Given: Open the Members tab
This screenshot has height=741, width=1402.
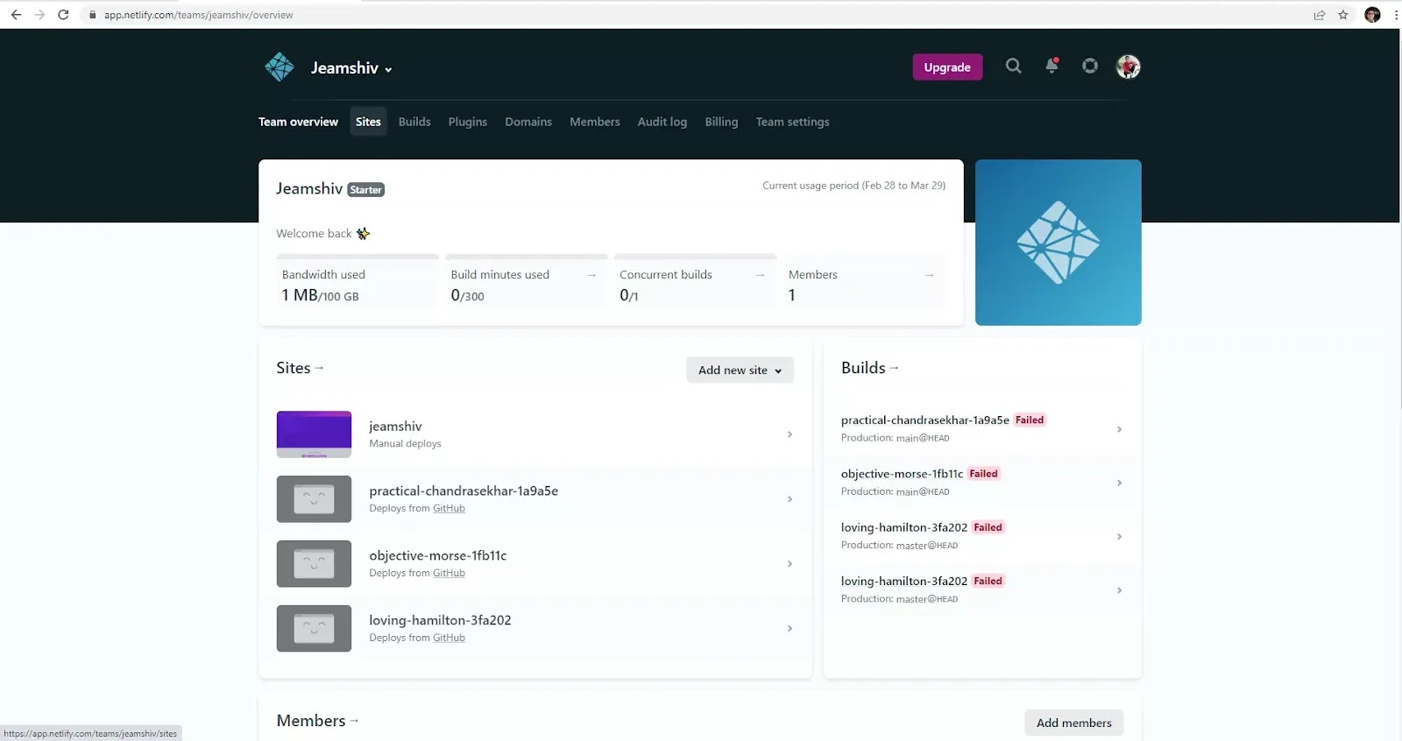Looking at the screenshot, I should [595, 122].
